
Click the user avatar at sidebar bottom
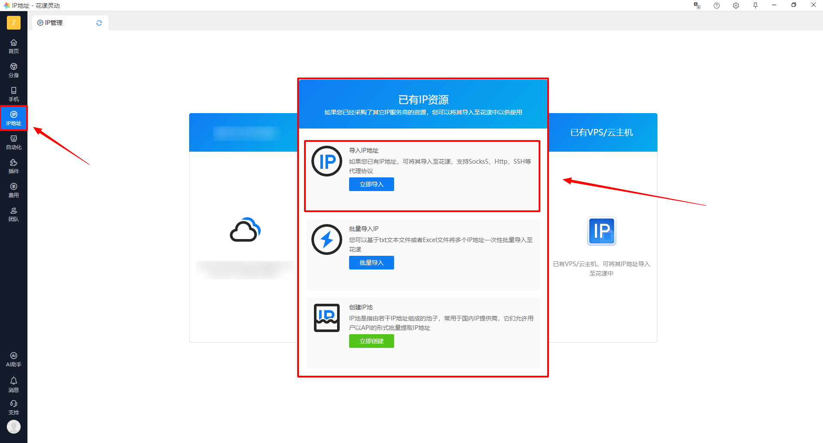point(14,427)
